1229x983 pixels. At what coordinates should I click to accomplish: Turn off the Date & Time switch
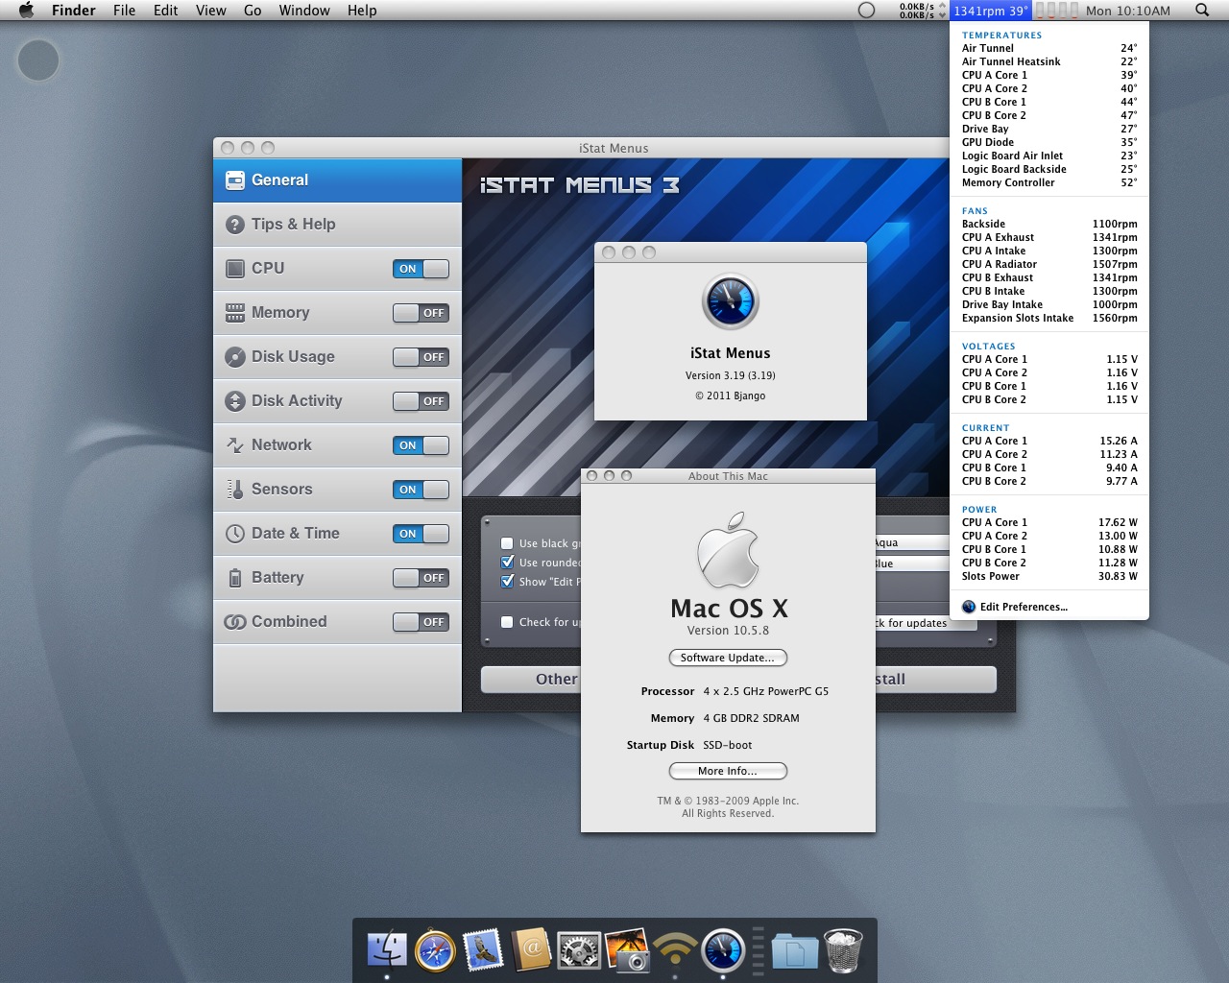(x=421, y=534)
